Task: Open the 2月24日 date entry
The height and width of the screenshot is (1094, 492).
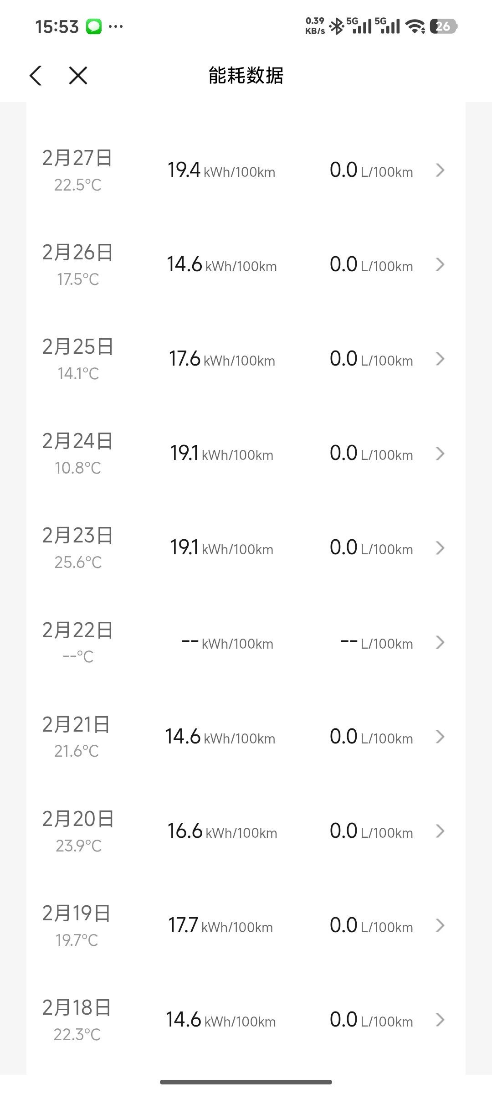Action: pyautogui.click(x=77, y=453)
